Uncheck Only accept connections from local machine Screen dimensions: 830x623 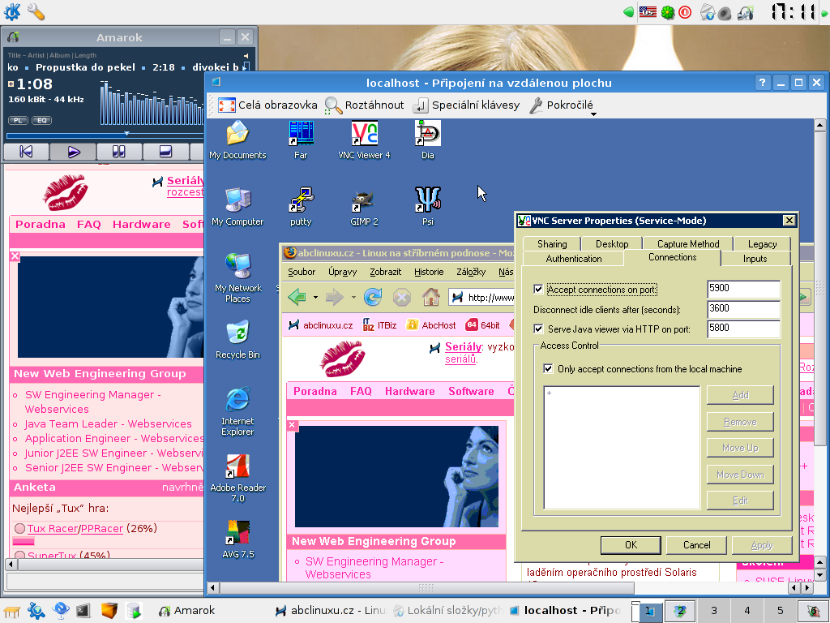(549, 369)
